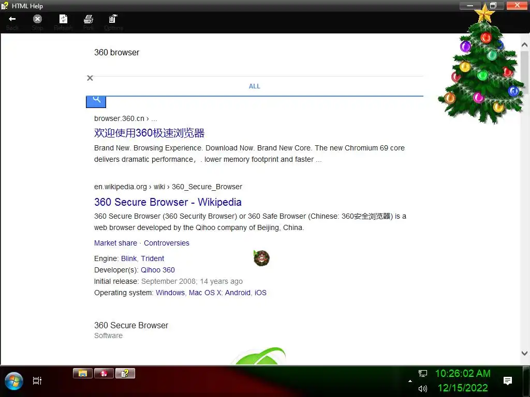Open the Trident engine link
Image resolution: width=530 pixels, height=397 pixels.
coord(153,258)
